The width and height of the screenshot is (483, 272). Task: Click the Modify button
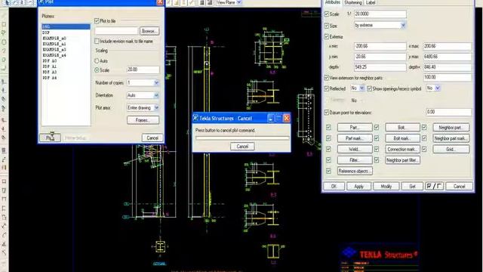pyautogui.click(x=386, y=187)
